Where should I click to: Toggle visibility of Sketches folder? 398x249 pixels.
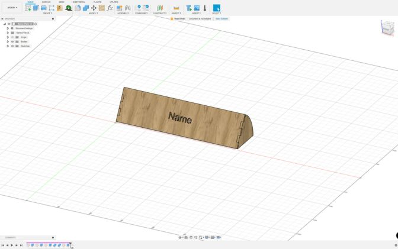click(x=12, y=46)
